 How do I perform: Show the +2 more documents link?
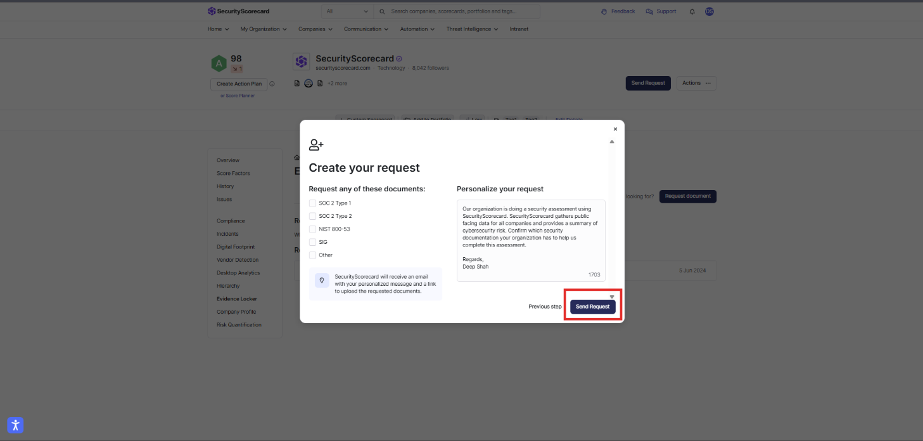tap(337, 84)
